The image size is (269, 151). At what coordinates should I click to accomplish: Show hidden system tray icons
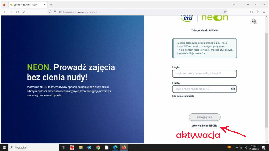coord(237,148)
